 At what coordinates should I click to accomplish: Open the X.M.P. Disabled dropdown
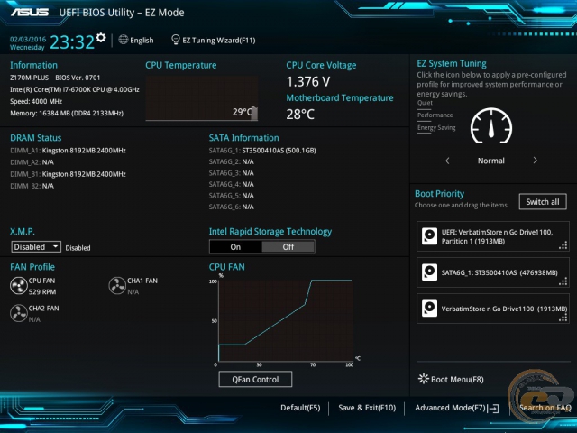click(x=36, y=246)
